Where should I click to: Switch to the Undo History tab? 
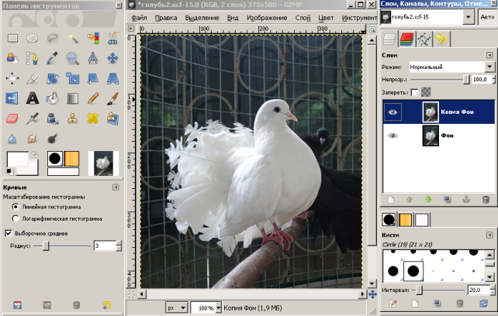[441, 39]
